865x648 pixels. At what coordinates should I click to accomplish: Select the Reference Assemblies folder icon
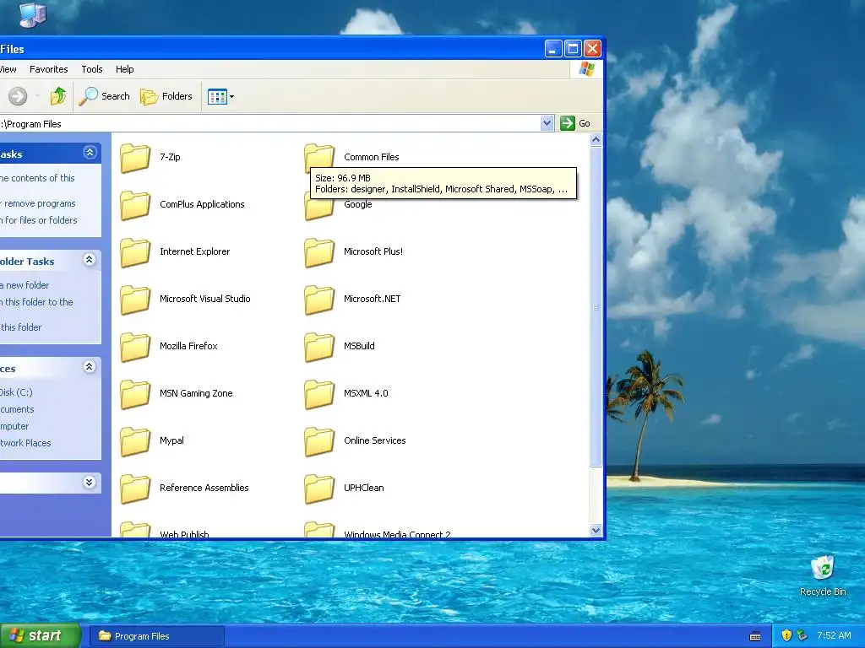pos(135,489)
